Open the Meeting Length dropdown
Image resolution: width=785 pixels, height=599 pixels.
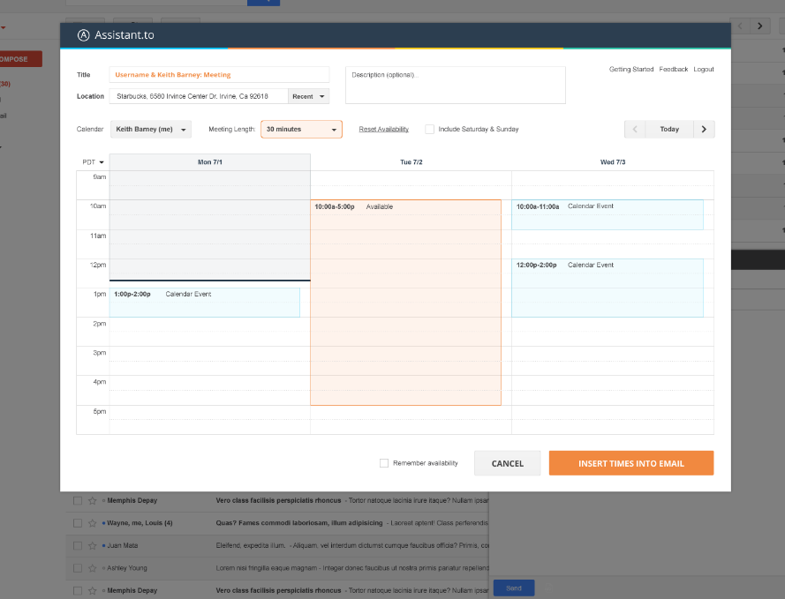pos(301,129)
